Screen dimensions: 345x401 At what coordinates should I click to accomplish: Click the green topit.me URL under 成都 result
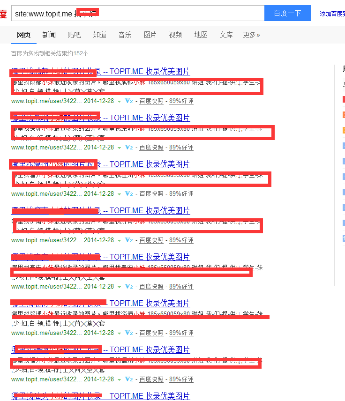pos(46,101)
